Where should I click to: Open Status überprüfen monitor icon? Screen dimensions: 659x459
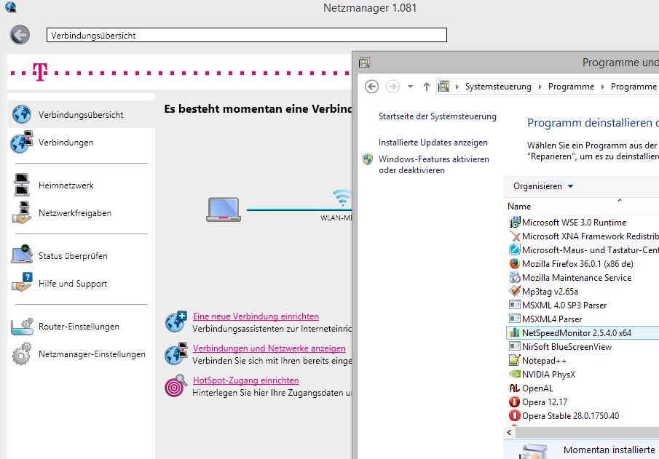pyautogui.click(x=20, y=255)
